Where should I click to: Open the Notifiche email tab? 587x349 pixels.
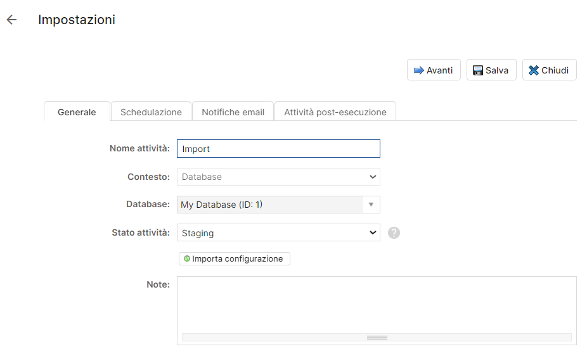(x=233, y=112)
